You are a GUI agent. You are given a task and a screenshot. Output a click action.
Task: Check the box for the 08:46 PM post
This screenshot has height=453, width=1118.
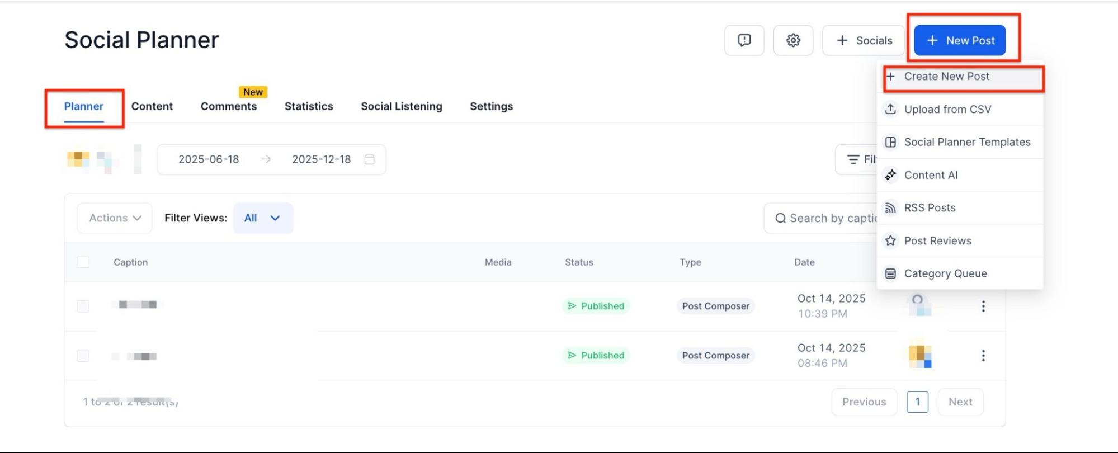83,356
